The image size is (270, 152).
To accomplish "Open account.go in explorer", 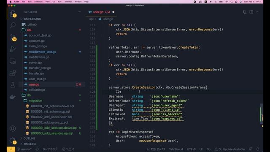I will 37,41.
